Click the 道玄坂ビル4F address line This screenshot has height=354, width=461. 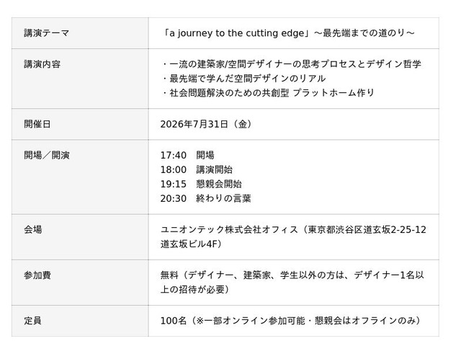coord(191,244)
